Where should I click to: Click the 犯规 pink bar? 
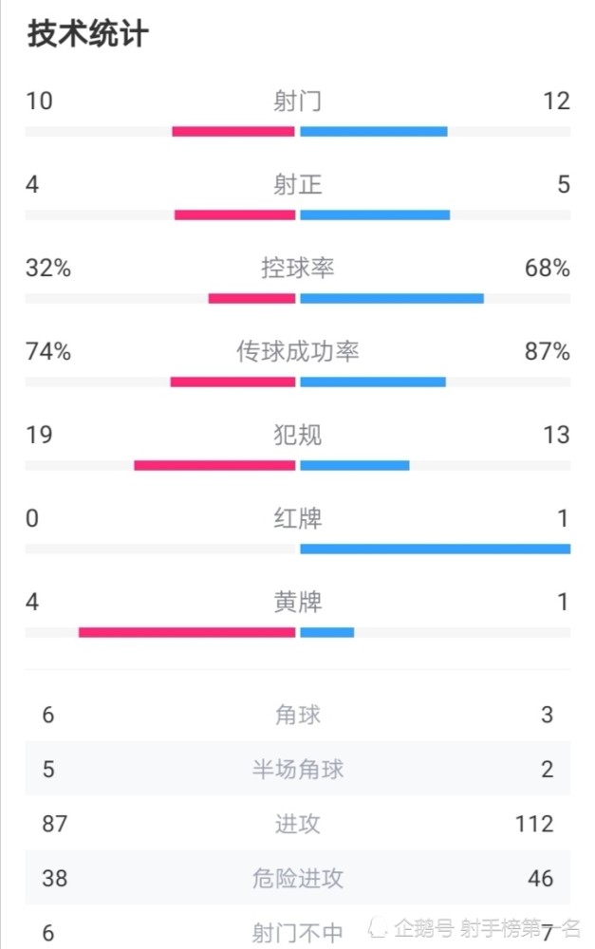214,465
